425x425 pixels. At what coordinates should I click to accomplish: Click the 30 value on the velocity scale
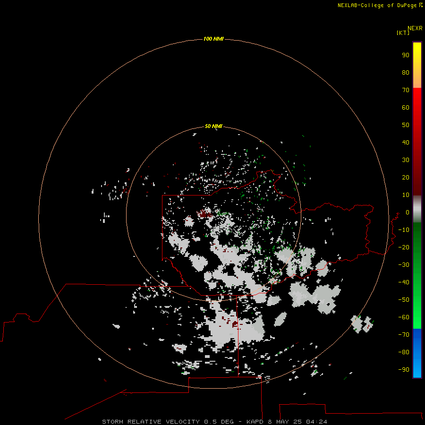click(406, 160)
